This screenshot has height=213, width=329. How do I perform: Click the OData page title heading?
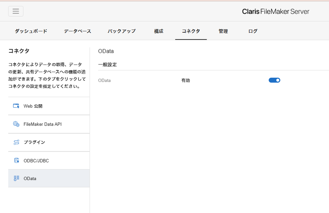(106, 51)
